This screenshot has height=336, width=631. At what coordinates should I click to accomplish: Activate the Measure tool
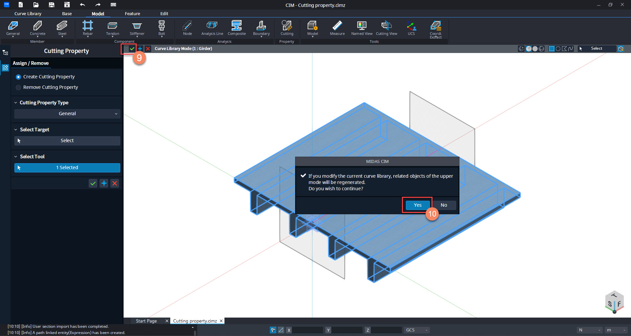(x=337, y=28)
